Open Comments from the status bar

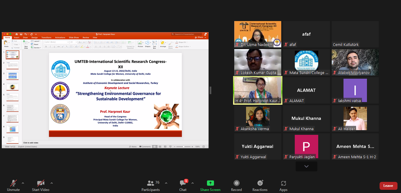145,147
